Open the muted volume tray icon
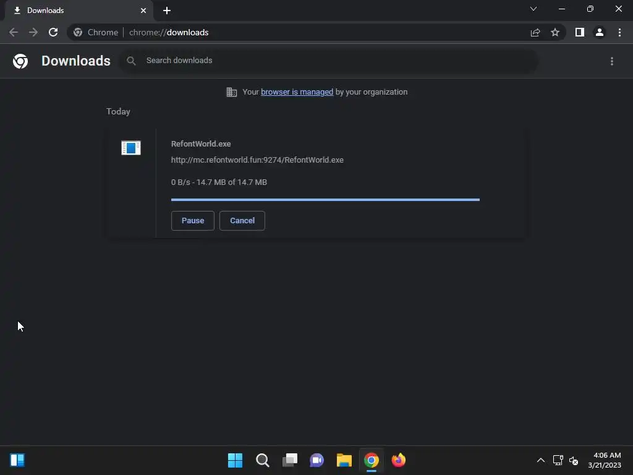The image size is (633, 475). (x=574, y=460)
